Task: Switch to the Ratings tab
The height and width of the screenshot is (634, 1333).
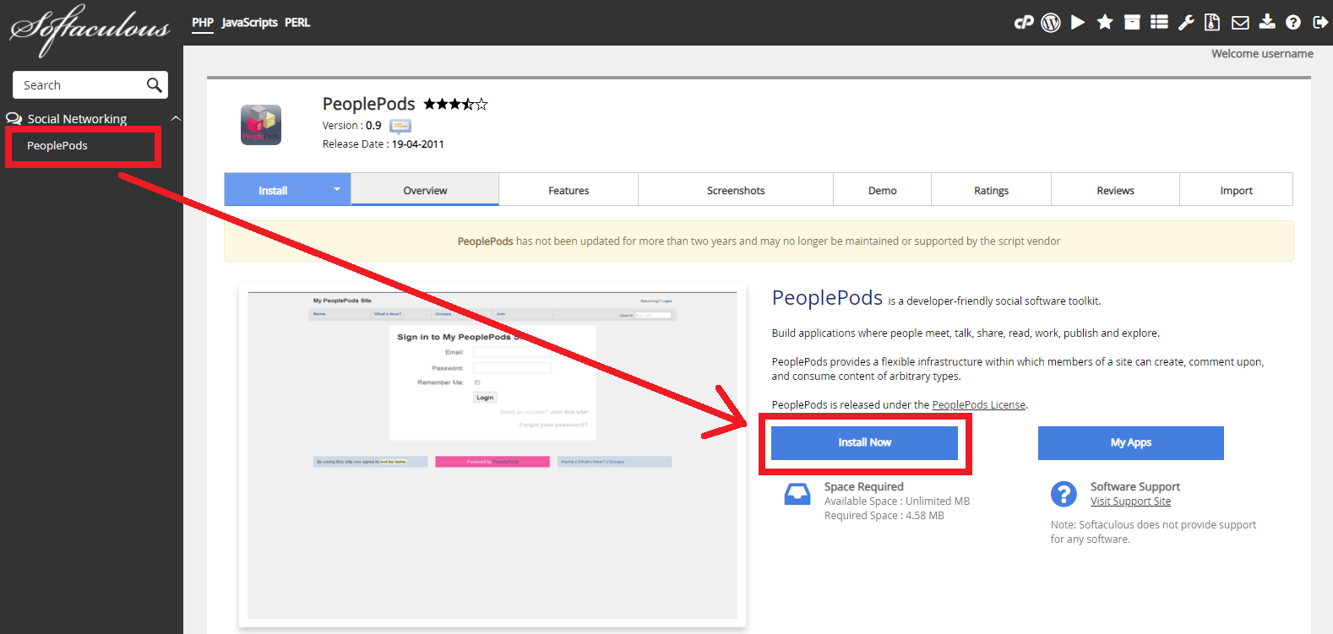Action: coord(991,190)
